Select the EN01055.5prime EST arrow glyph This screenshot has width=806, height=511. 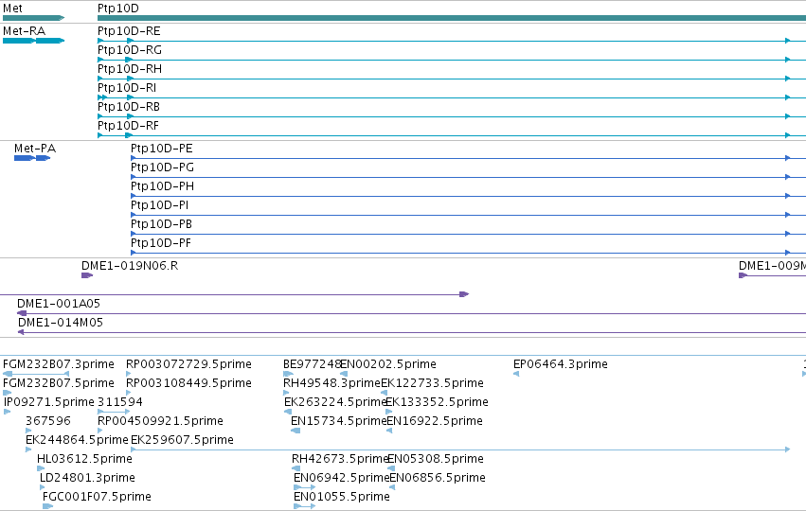304,506
